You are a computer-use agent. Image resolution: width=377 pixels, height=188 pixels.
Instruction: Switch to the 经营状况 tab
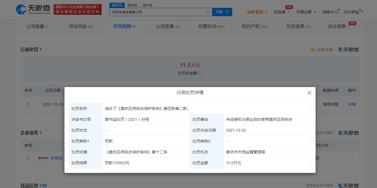[x=212, y=26]
